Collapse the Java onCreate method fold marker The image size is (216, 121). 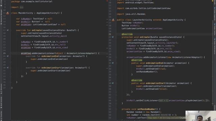tap(116, 37)
